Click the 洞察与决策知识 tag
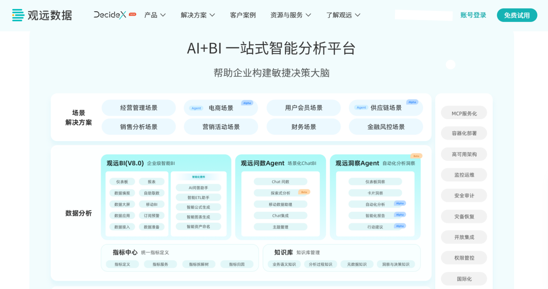The height and width of the screenshot is (289, 548). (396, 264)
